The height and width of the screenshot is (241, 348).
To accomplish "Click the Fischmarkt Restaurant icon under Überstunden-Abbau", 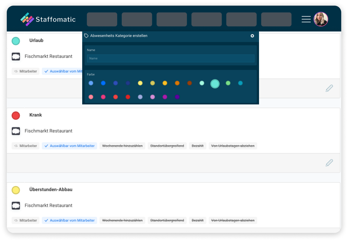I will tap(16, 205).
